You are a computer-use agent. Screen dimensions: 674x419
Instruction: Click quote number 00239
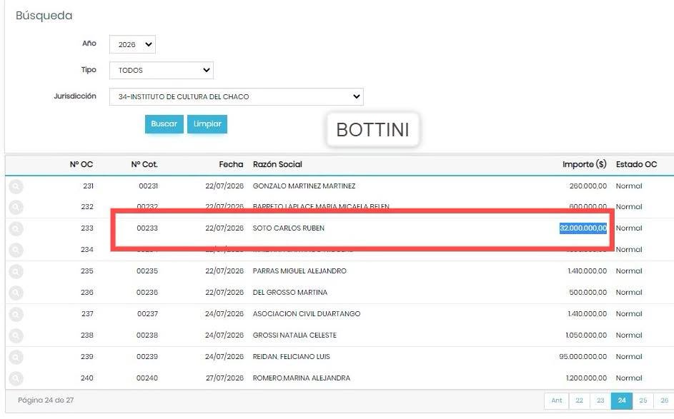pyautogui.click(x=147, y=357)
